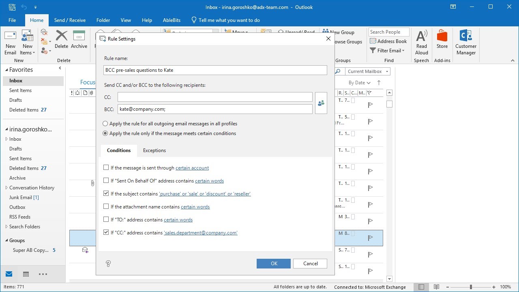Screen dimensions: 519x292
Task: Close the Rule Settings dialog
Action: pyautogui.click(x=328, y=39)
